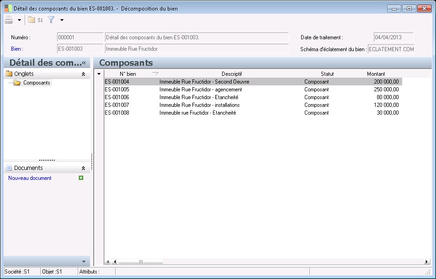Viewport: 436px width, 279px height.
Task: Collapse the Onglets section
Action: pos(83,74)
